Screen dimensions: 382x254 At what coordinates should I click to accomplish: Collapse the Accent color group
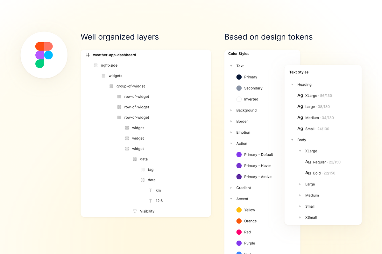[x=231, y=199]
